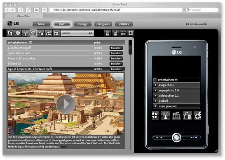Open the contacts icon in the category toolbar

(x=10, y=33)
